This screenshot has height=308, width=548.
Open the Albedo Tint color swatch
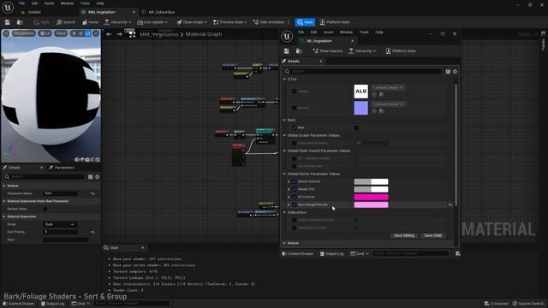tap(371, 189)
